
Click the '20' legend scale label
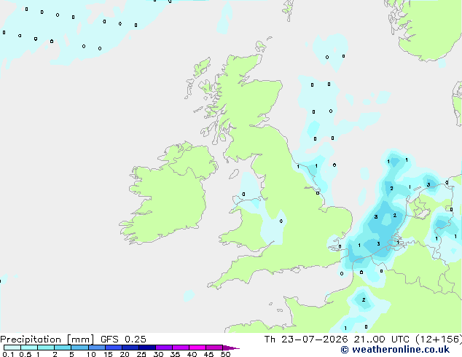click(125, 354)
